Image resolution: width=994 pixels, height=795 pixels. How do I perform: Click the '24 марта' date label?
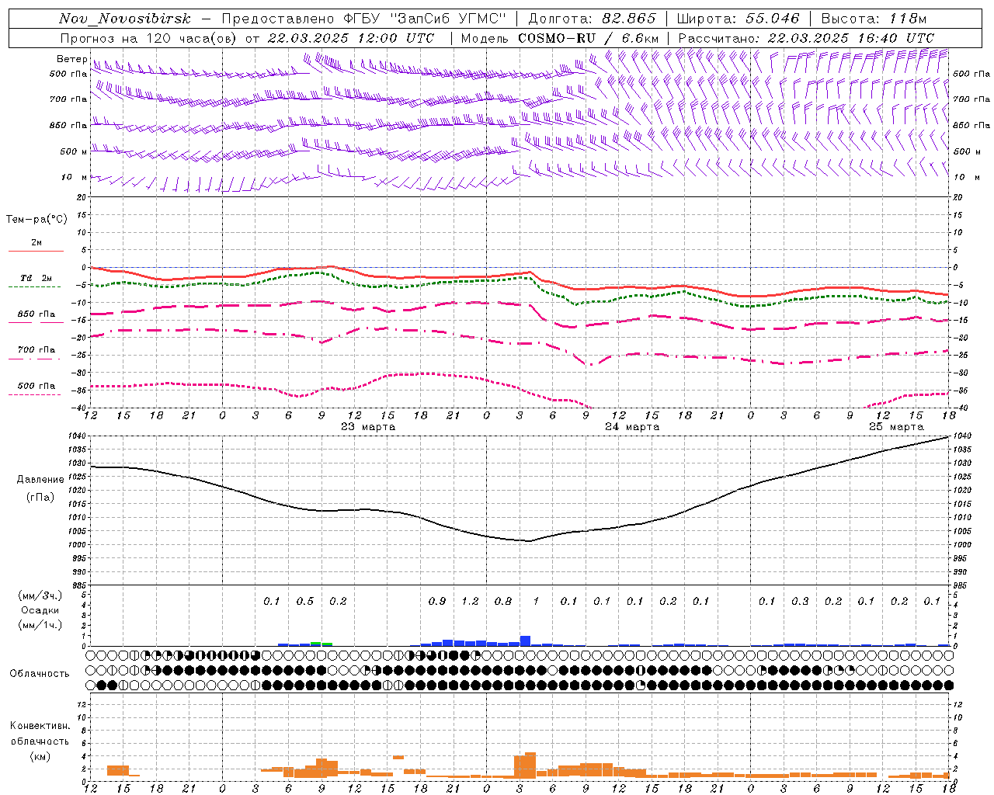pos(632,427)
